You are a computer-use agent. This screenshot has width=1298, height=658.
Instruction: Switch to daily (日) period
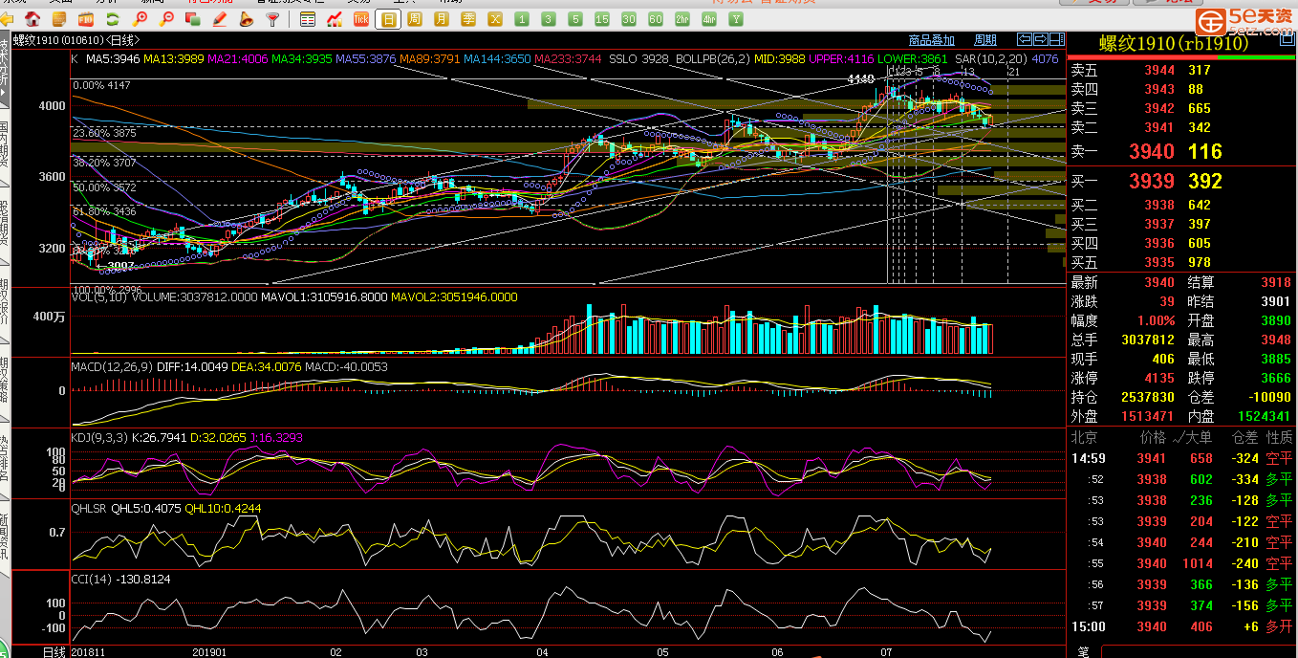tap(388, 18)
